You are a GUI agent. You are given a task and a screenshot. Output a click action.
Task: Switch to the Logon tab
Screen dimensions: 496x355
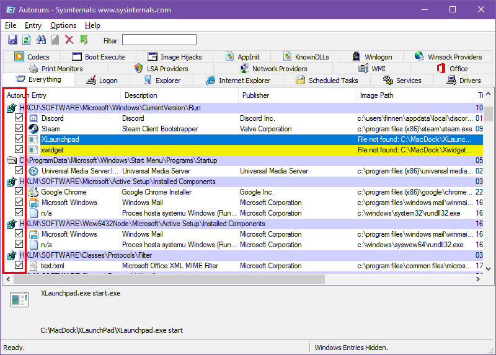pos(102,81)
